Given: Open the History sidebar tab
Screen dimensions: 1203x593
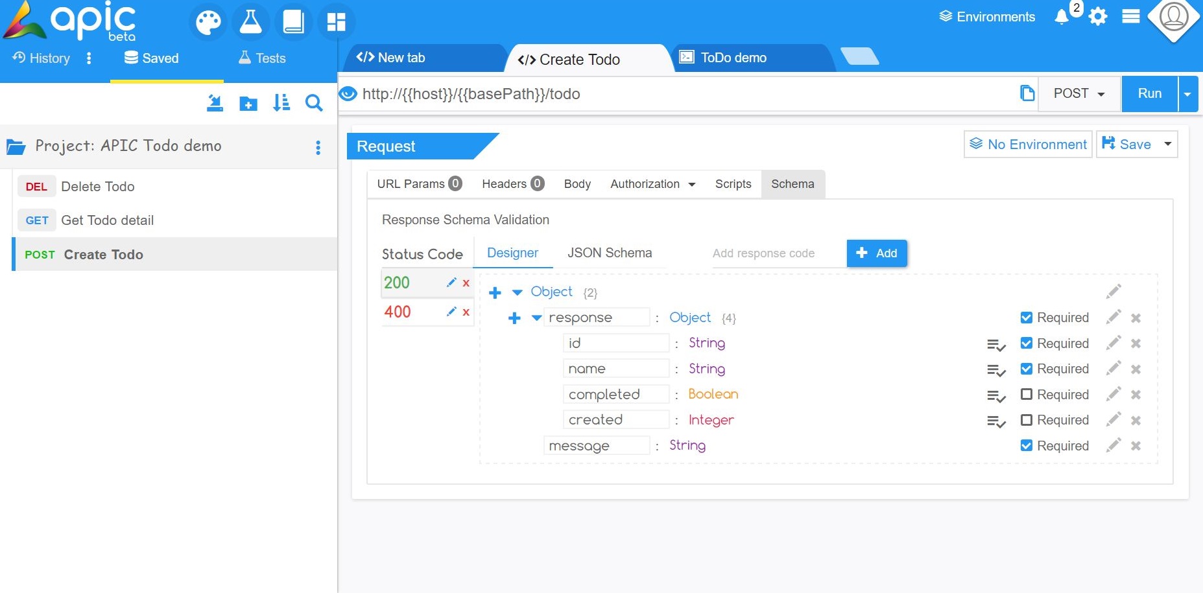Looking at the screenshot, I should tap(41, 58).
